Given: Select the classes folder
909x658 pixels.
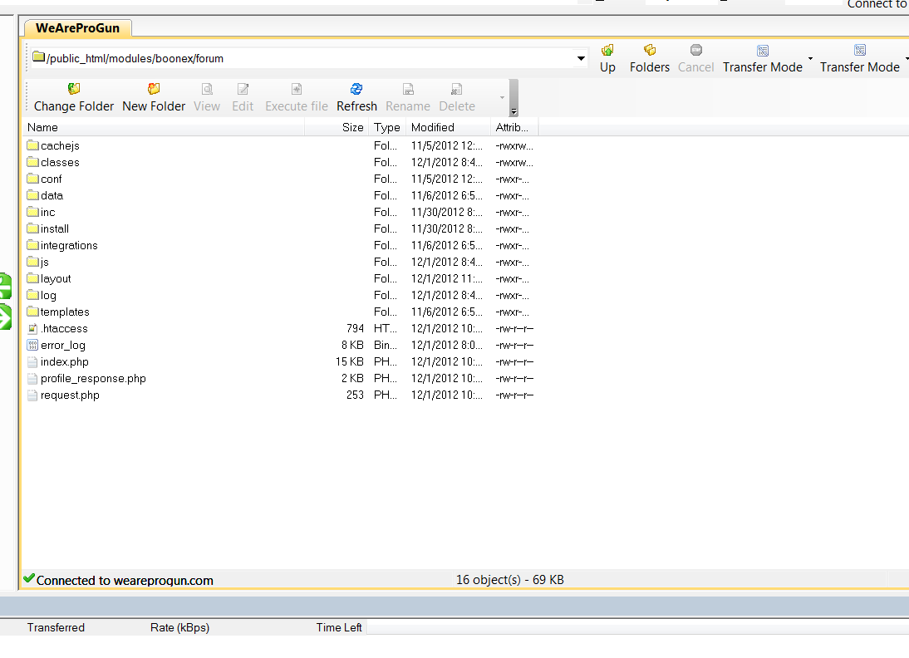Looking at the screenshot, I should pyautogui.click(x=60, y=163).
